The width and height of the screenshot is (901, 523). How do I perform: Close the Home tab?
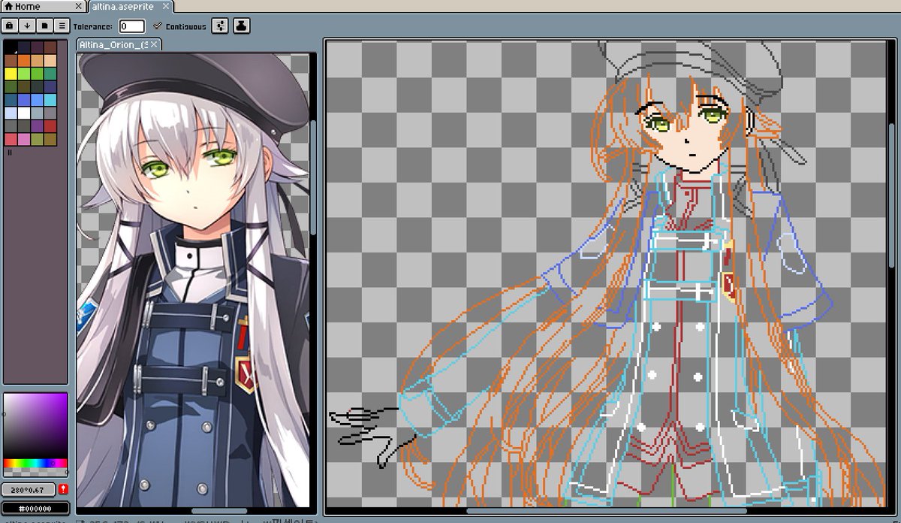tap(79, 6)
